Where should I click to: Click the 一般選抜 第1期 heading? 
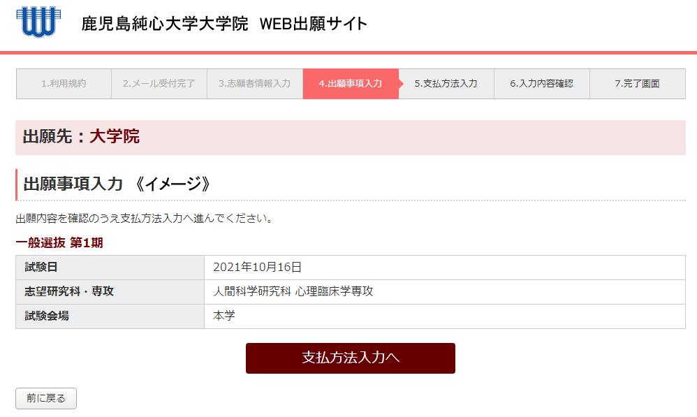[59, 243]
